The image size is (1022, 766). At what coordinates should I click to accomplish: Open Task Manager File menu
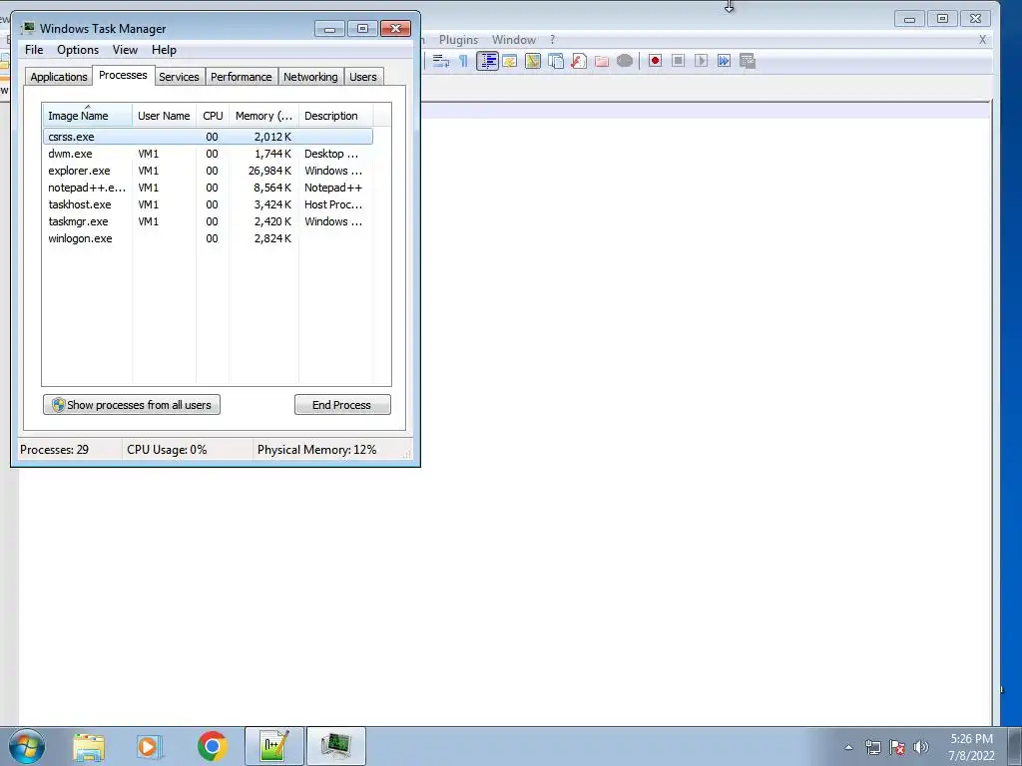coord(34,50)
